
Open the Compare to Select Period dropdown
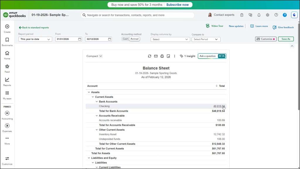click(x=206, y=39)
